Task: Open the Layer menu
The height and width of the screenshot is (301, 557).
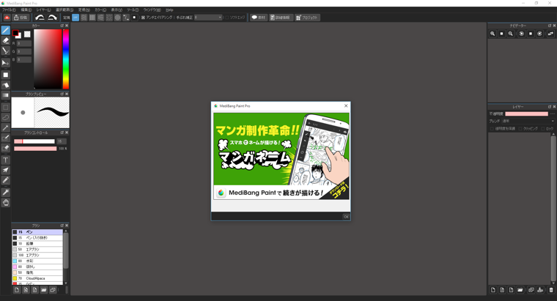Action: 43,10
